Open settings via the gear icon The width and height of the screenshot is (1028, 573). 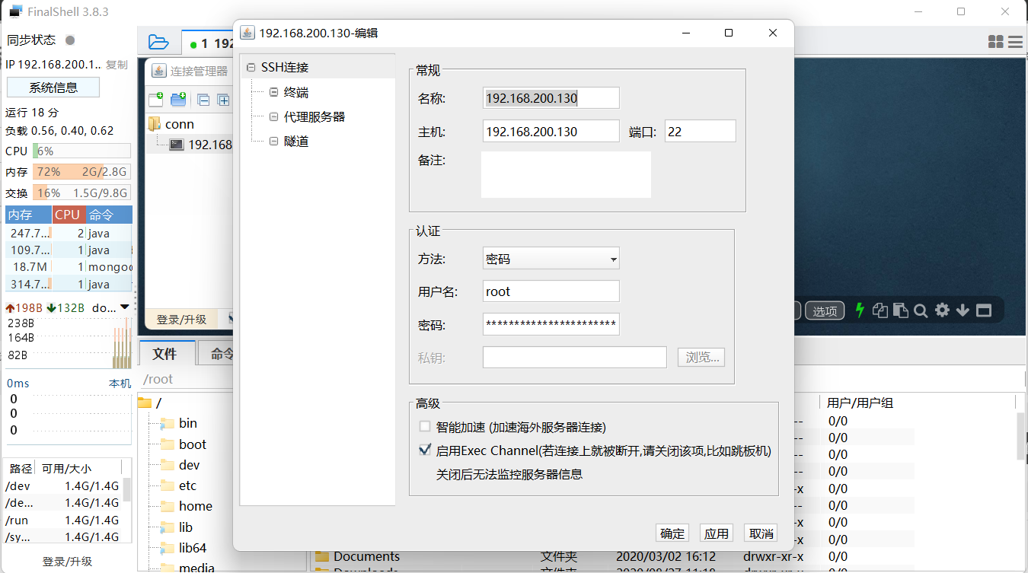(x=943, y=310)
